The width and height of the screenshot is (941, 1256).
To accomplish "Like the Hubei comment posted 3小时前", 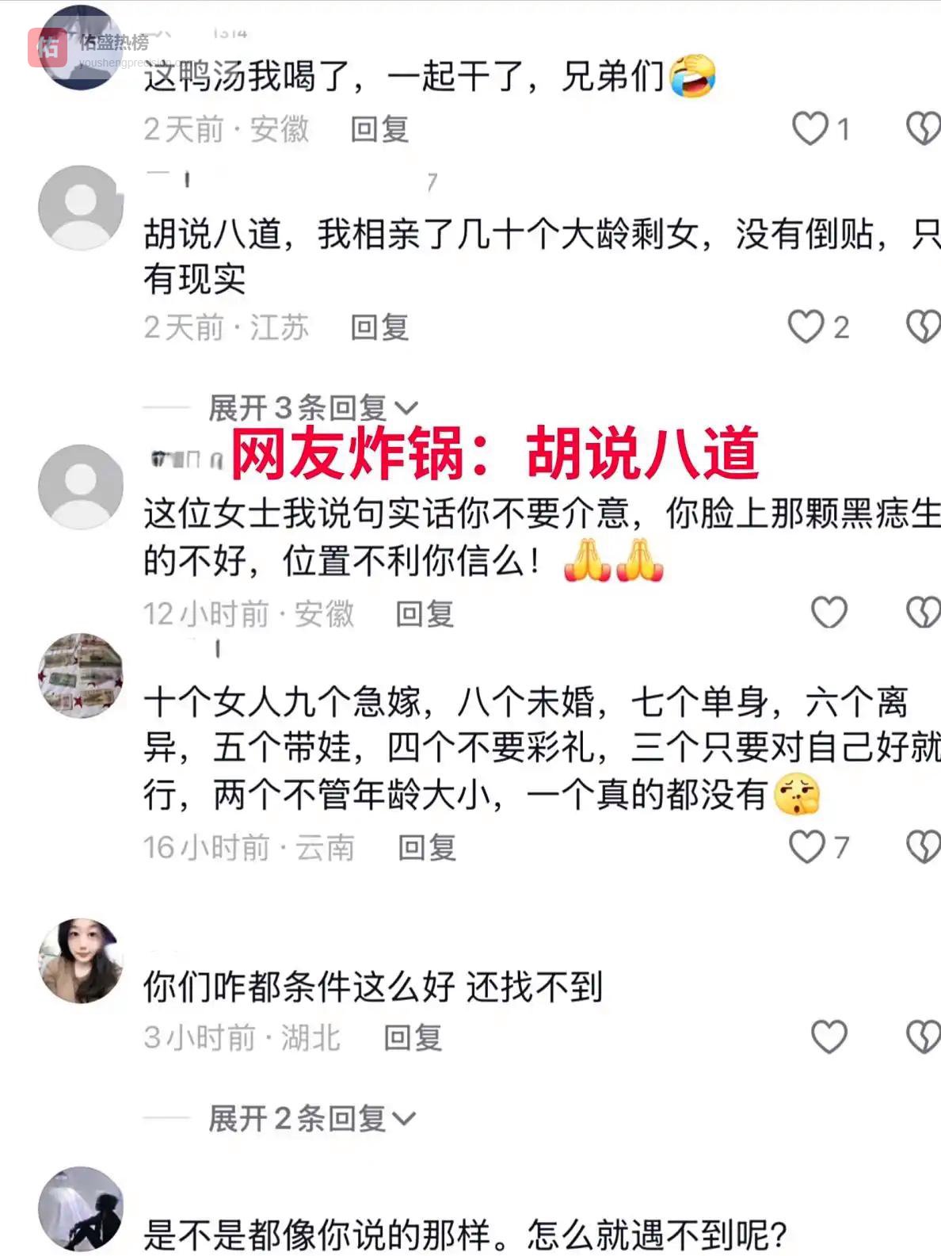I will [829, 1036].
